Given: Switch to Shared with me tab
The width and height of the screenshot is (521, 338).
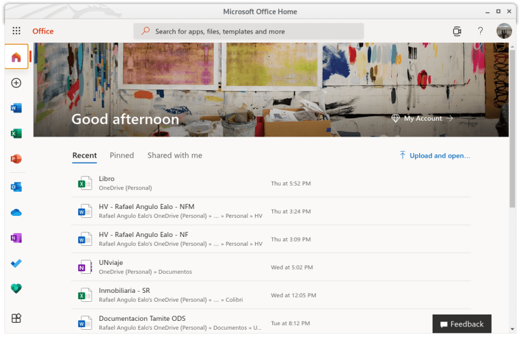Looking at the screenshot, I should click(175, 156).
